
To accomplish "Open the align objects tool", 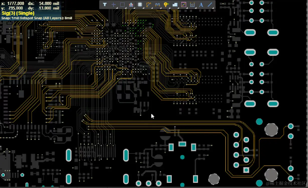I will point(131,5).
